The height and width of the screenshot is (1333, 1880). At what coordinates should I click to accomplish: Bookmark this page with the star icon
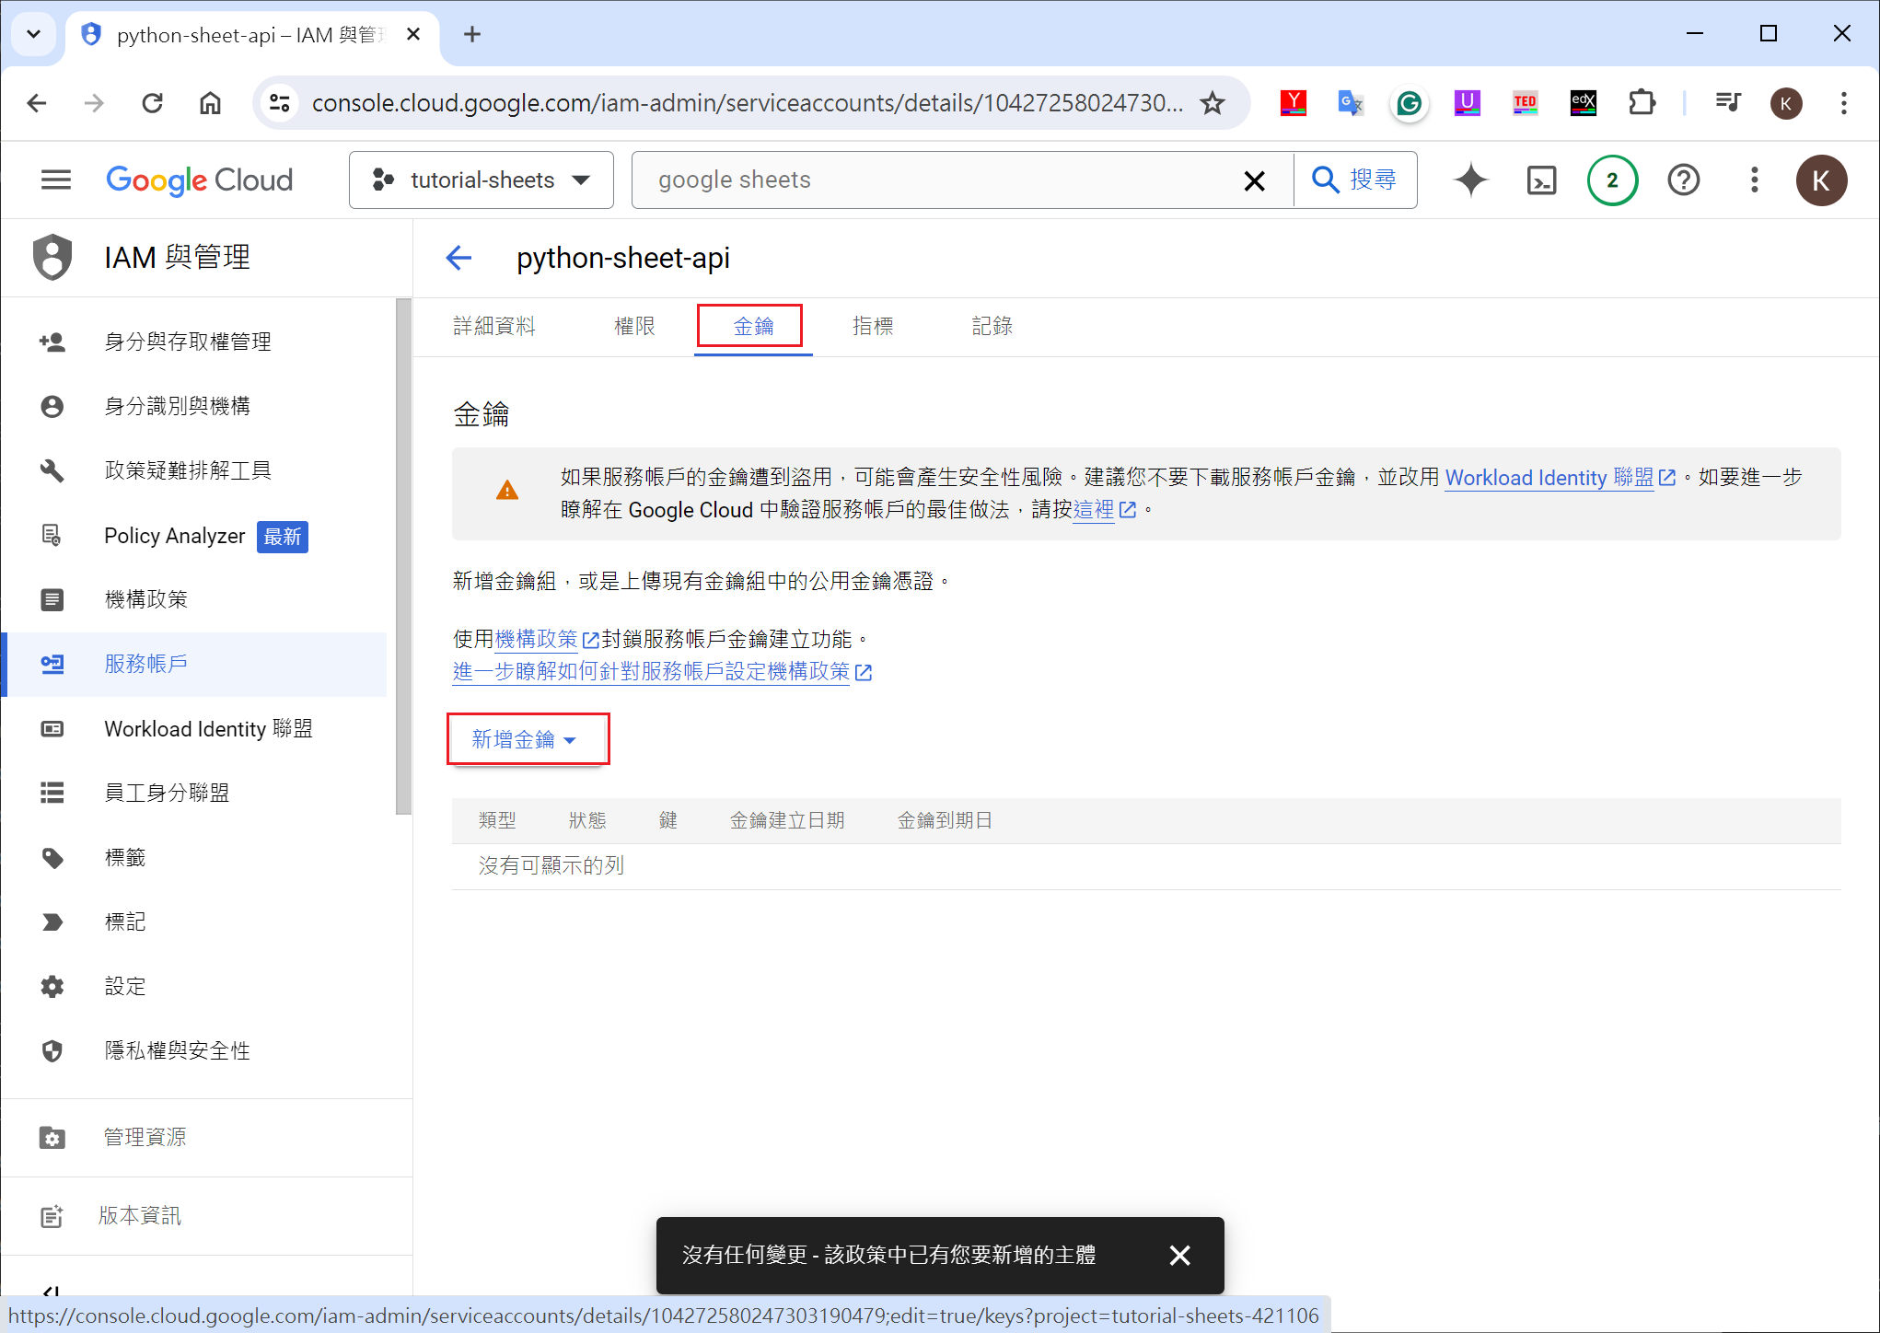click(x=1213, y=103)
